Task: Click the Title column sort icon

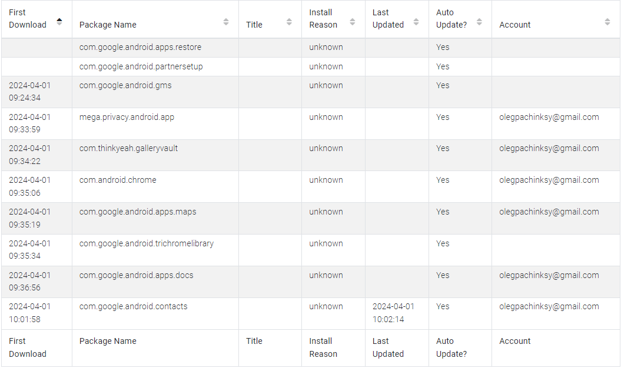Action: [289, 22]
